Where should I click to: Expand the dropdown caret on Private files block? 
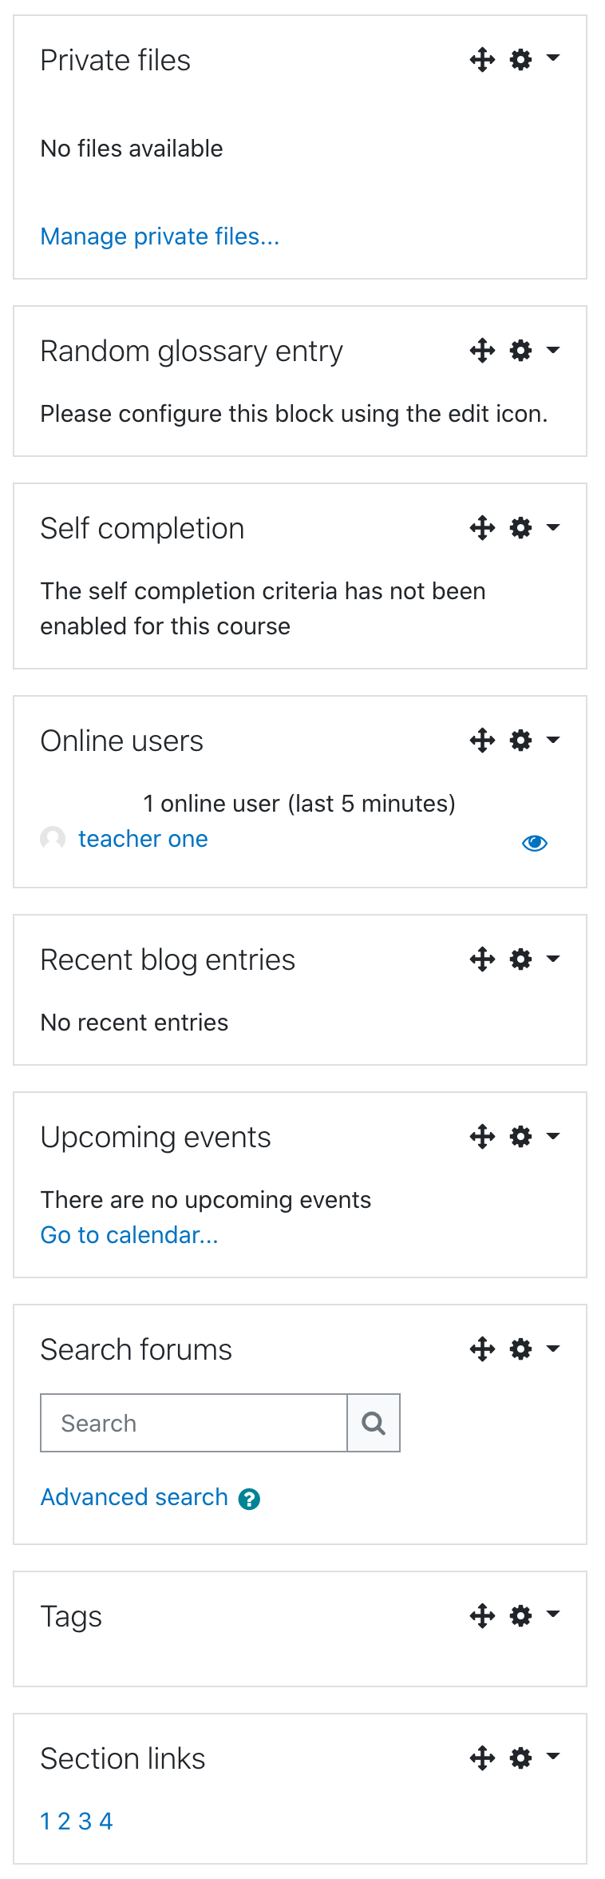[553, 58]
